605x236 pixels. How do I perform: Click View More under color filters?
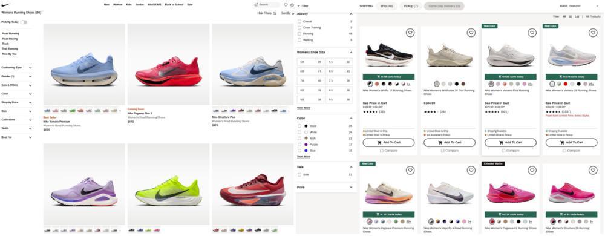point(304,157)
